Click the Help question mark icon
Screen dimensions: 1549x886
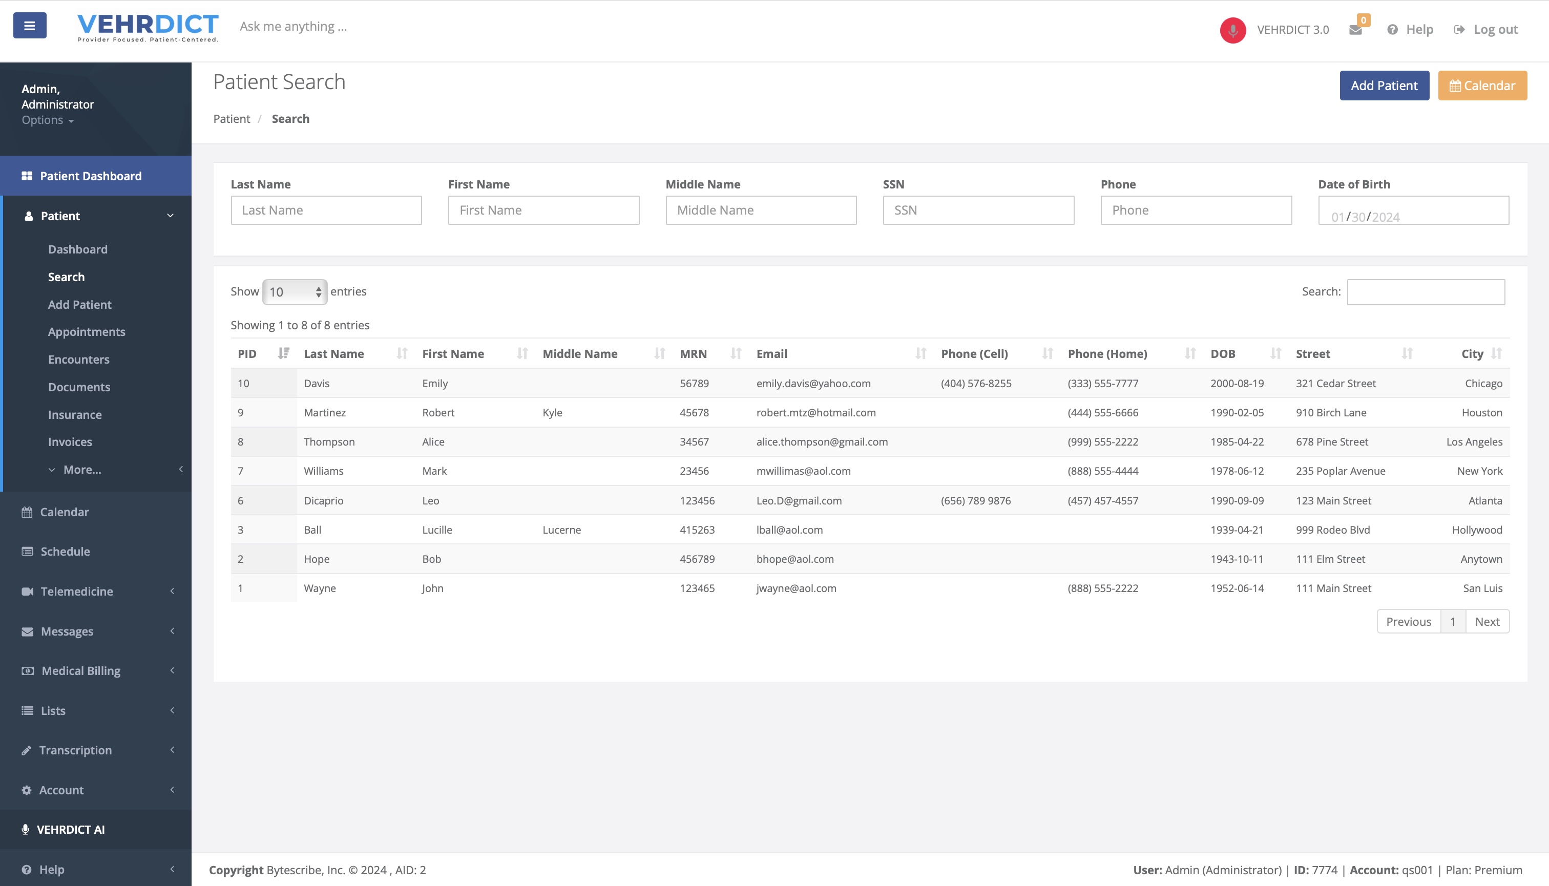(x=1392, y=30)
